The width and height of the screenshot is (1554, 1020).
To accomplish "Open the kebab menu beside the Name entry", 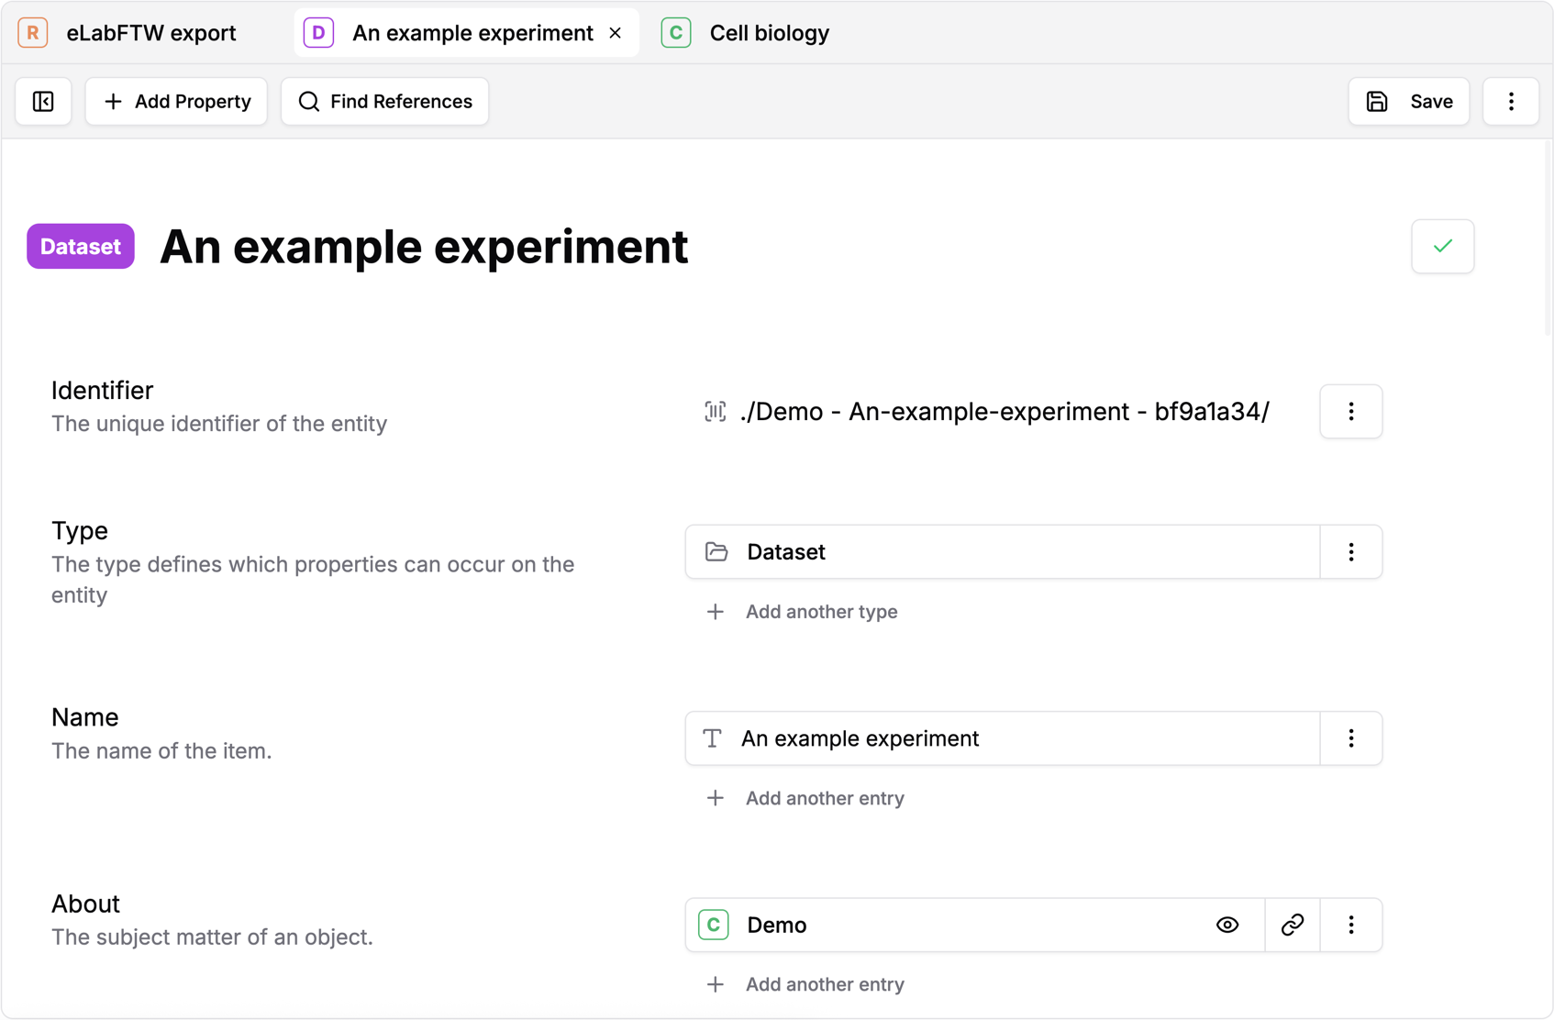I will pos(1350,738).
